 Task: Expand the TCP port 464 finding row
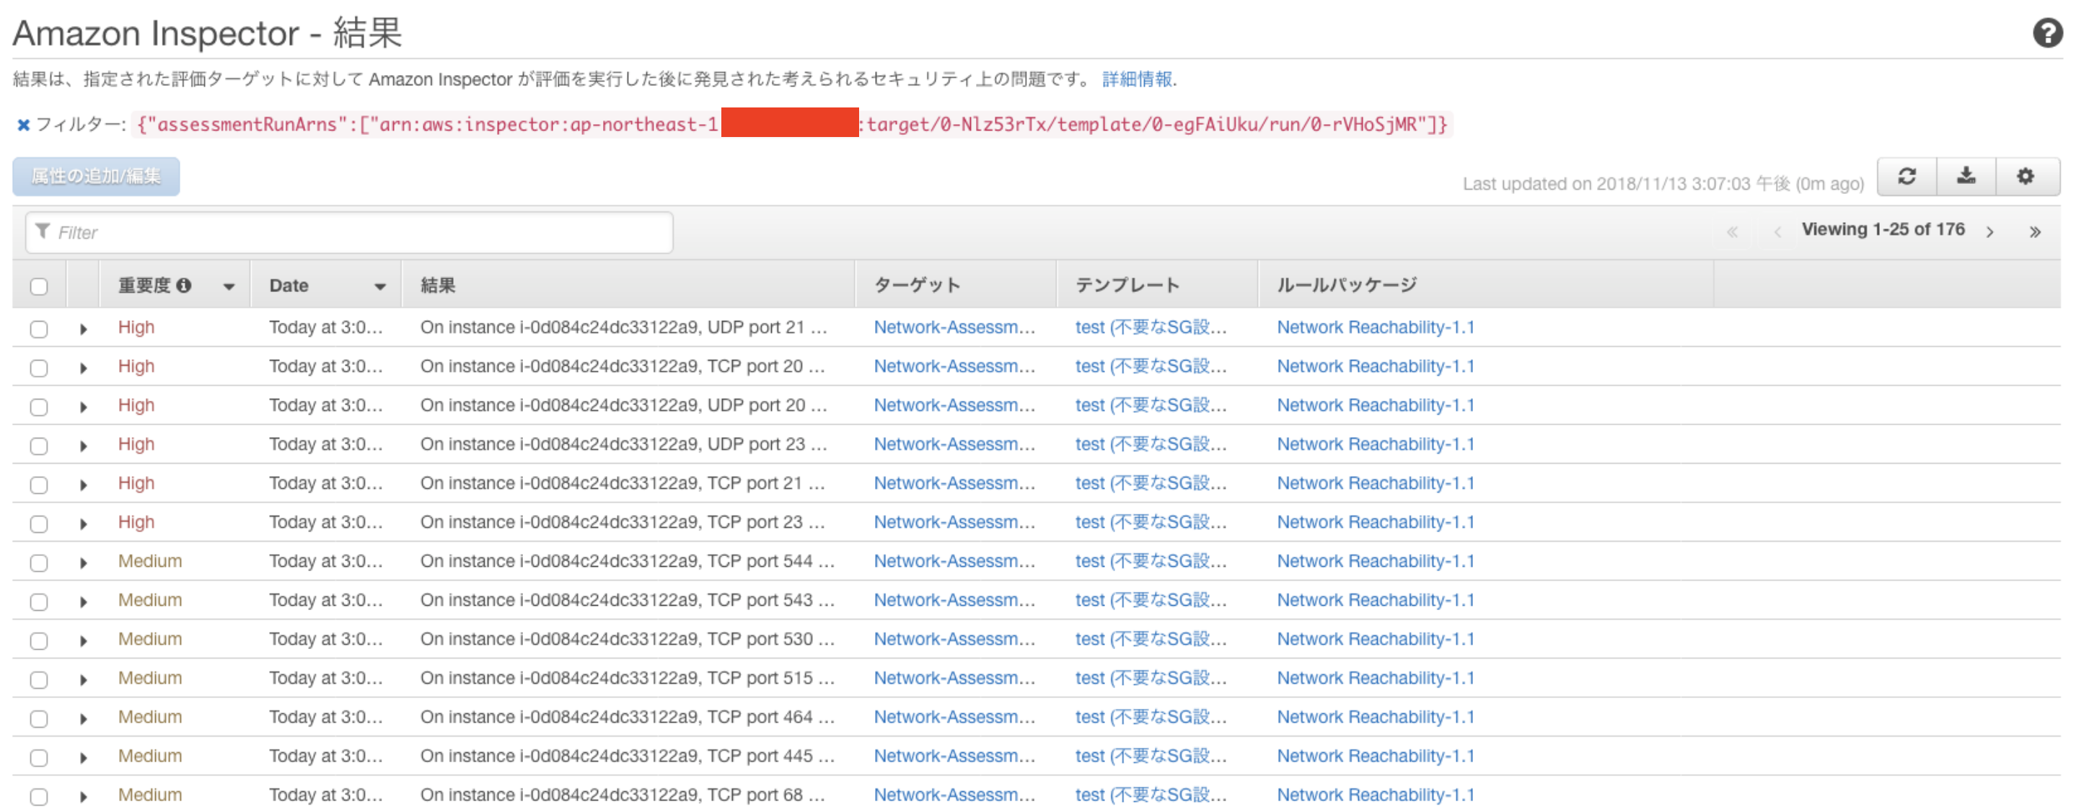tap(83, 718)
